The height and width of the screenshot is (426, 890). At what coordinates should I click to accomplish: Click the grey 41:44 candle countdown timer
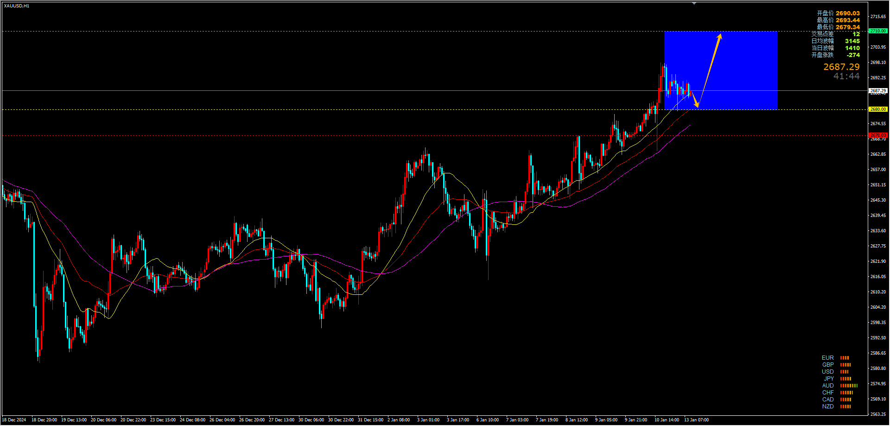click(x=846, y=76)
